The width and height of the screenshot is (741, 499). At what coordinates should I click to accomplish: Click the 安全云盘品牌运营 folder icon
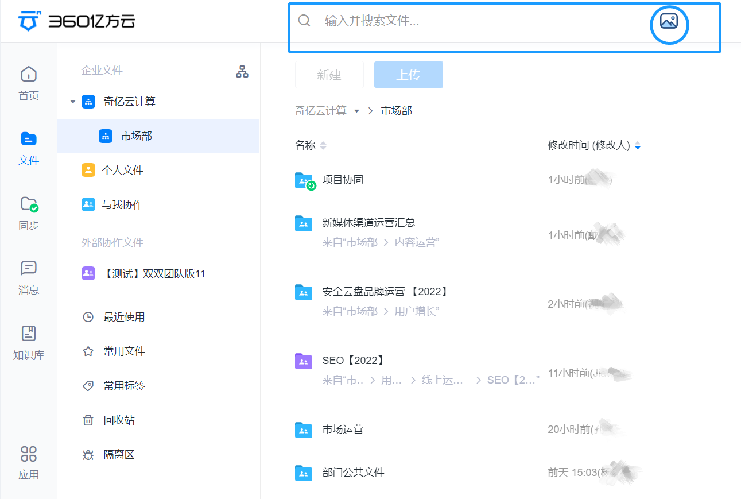(x=304, y=292)
